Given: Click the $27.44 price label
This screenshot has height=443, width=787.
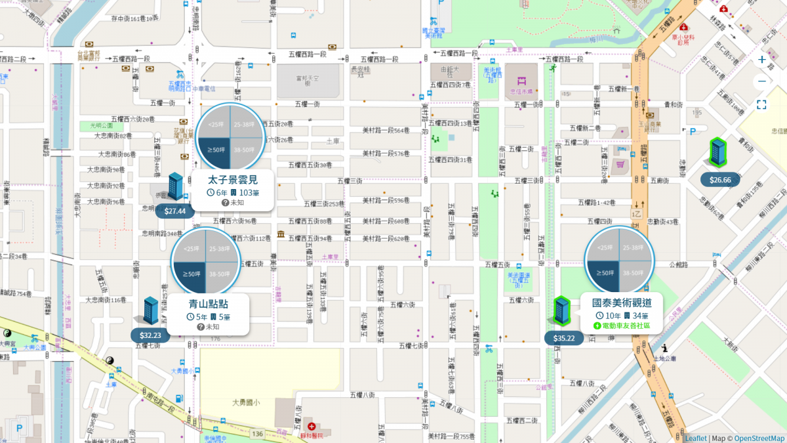Looking at the screenshot, I should coord(175,211).
